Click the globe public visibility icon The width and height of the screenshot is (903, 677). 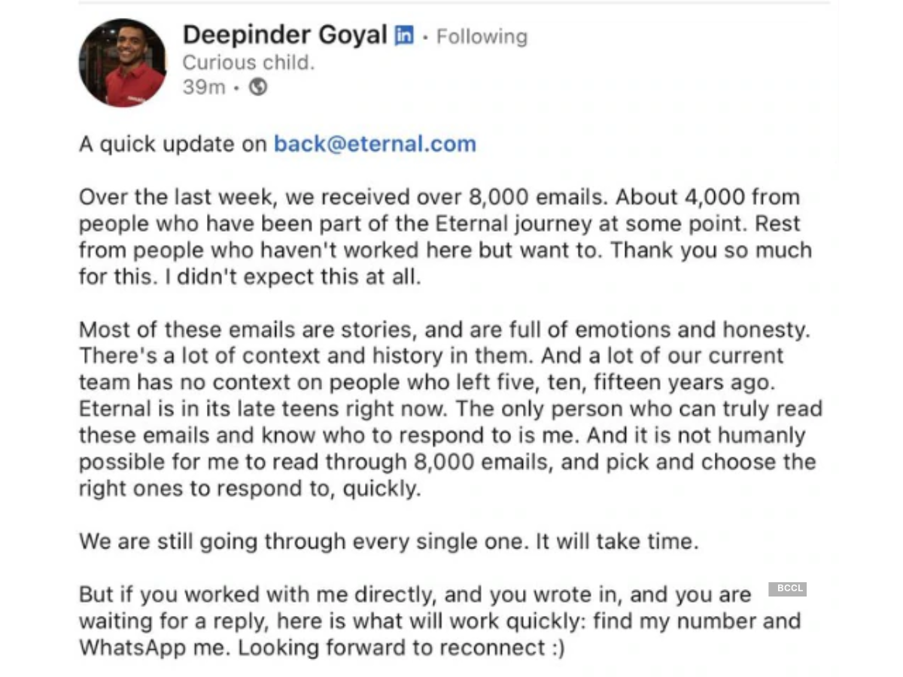(x=258, y=87)
